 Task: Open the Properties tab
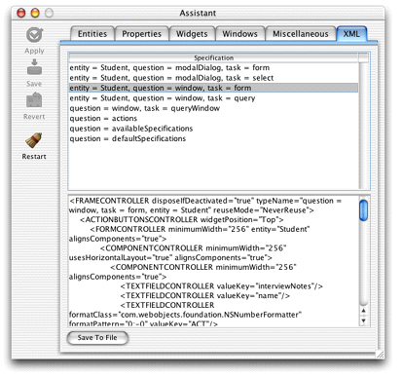pyautogui.click(x=141, y=34)
